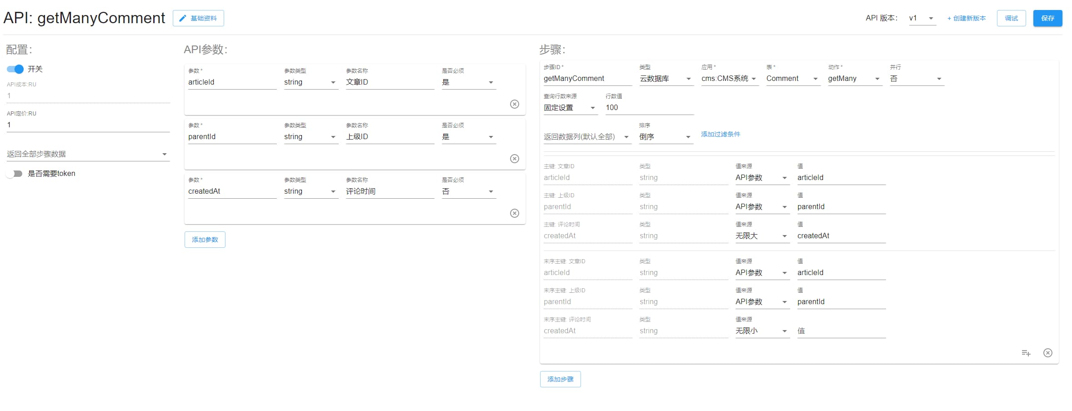Open the 动作 getMany dropdown
The height and width of the screenshot is (411, 1072).
coord(854,79)
